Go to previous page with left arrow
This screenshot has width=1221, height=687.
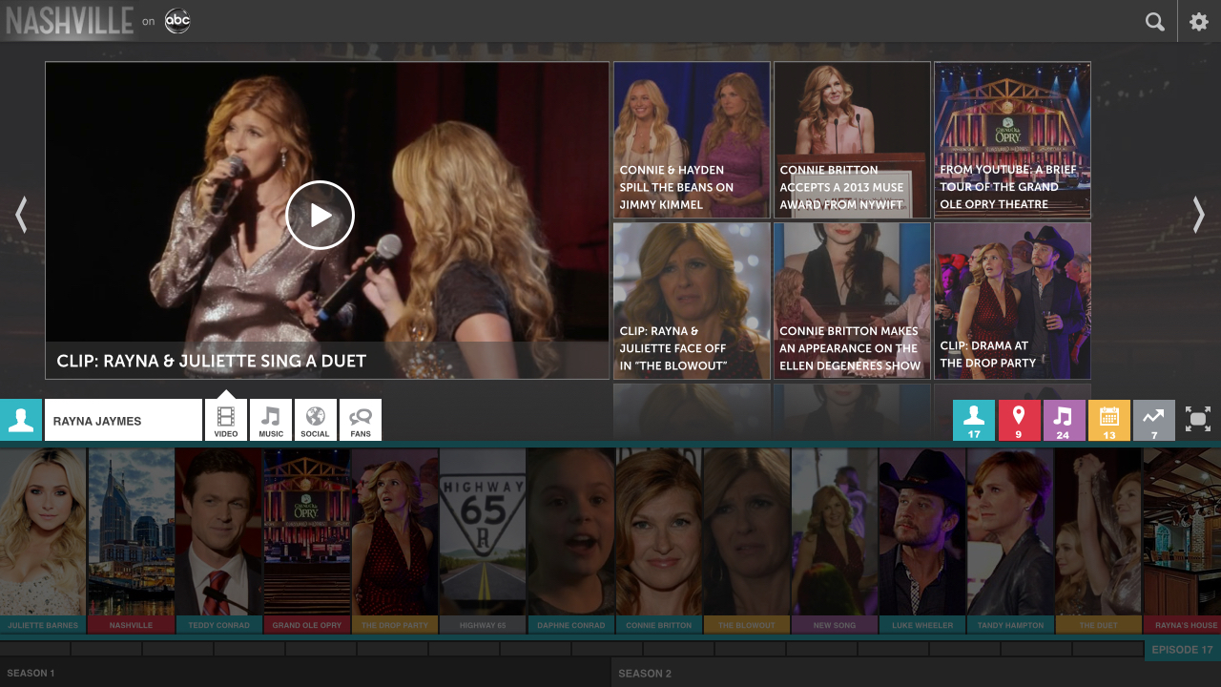(x=21, y=215)
